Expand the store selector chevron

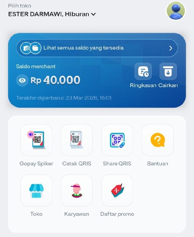click(x=93, y=14)
